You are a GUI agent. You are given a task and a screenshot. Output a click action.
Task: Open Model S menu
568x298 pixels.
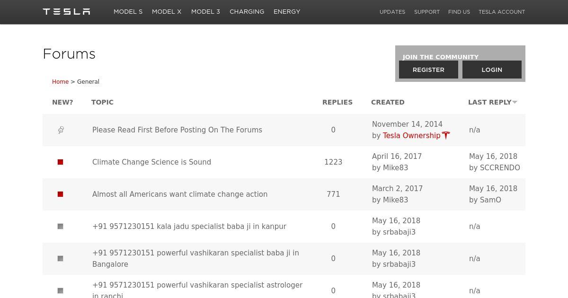(128, 12)
